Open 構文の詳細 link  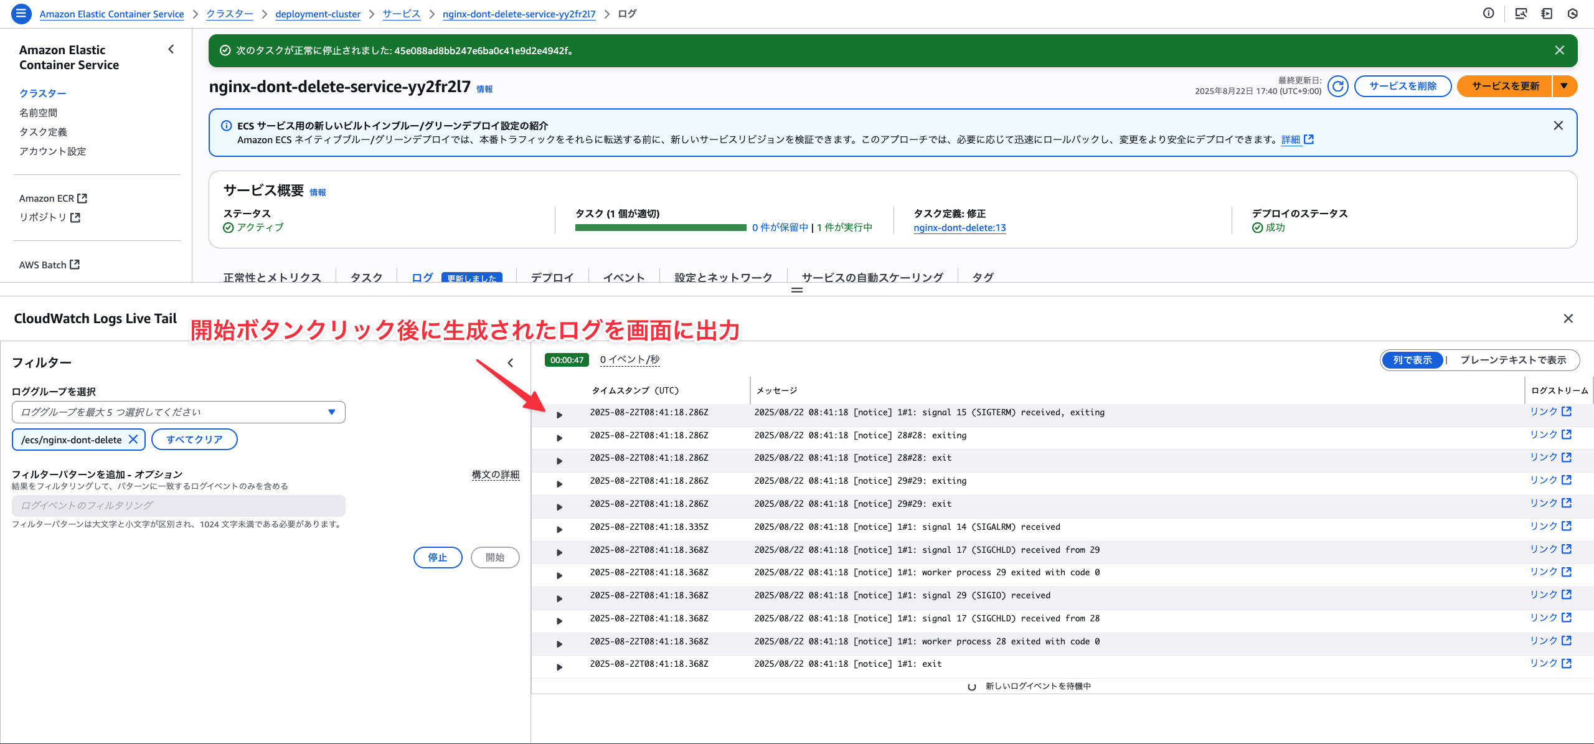(496, 474)
